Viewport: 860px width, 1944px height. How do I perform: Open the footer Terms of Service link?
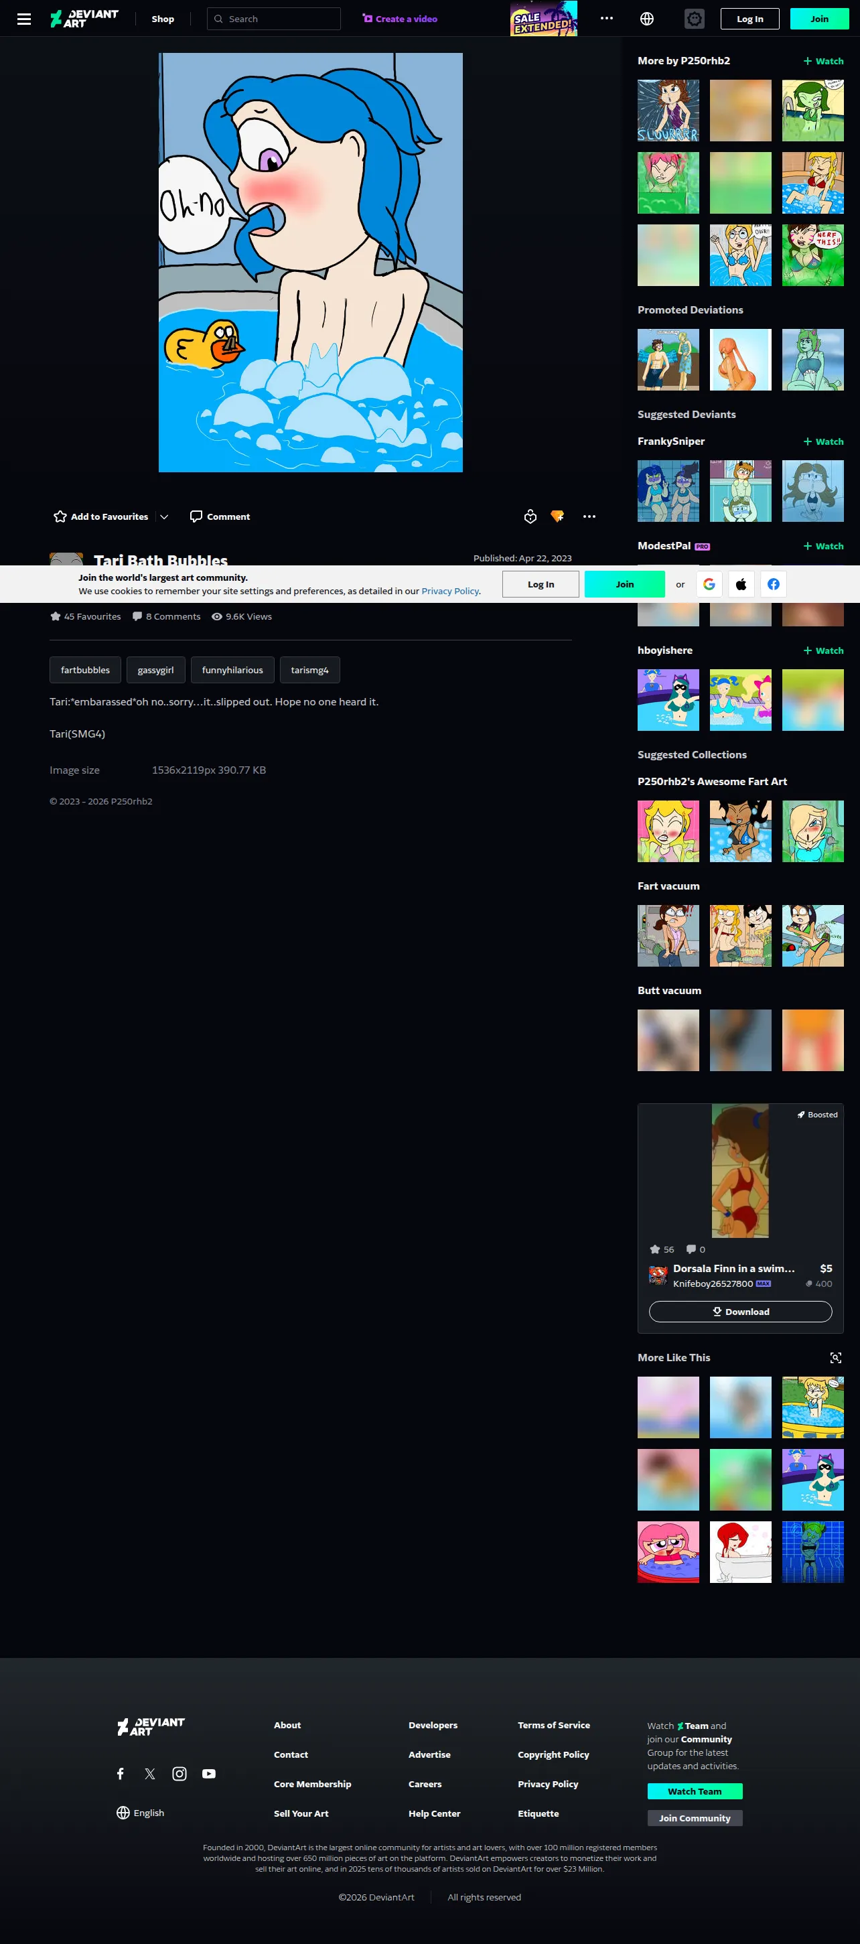[554, 1725]
